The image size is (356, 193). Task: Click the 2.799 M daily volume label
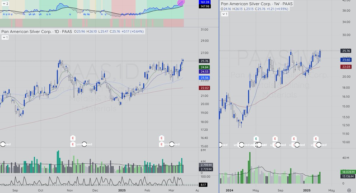point(206,165)
